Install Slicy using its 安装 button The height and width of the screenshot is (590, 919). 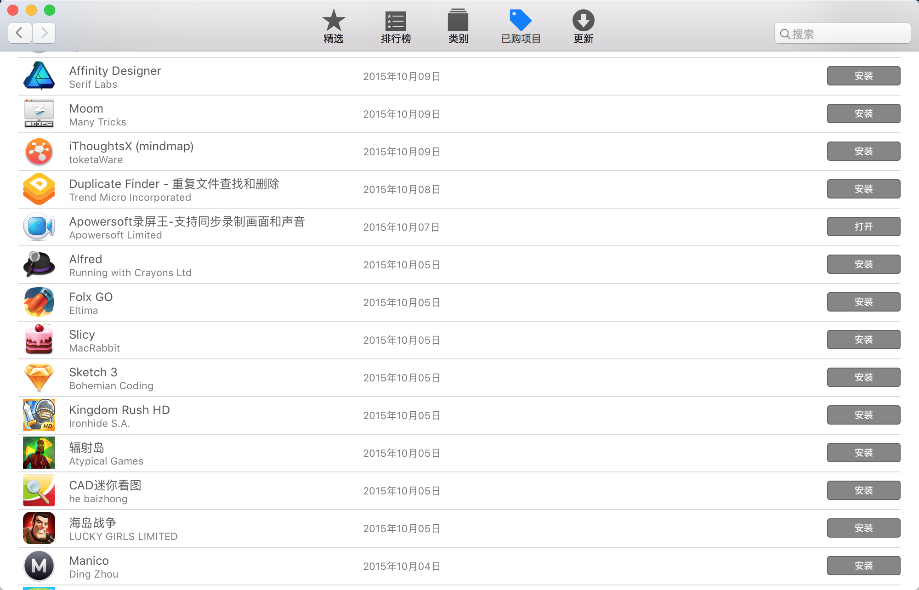pyautogui.click(x=863, y=340)
